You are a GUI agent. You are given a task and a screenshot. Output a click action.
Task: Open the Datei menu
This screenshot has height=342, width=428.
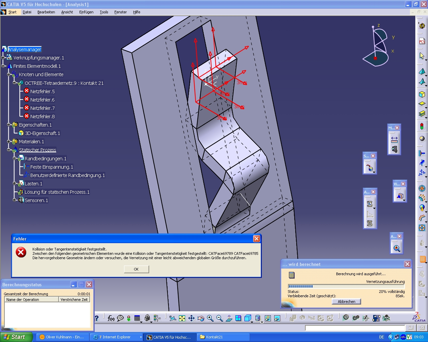[27, 12]
